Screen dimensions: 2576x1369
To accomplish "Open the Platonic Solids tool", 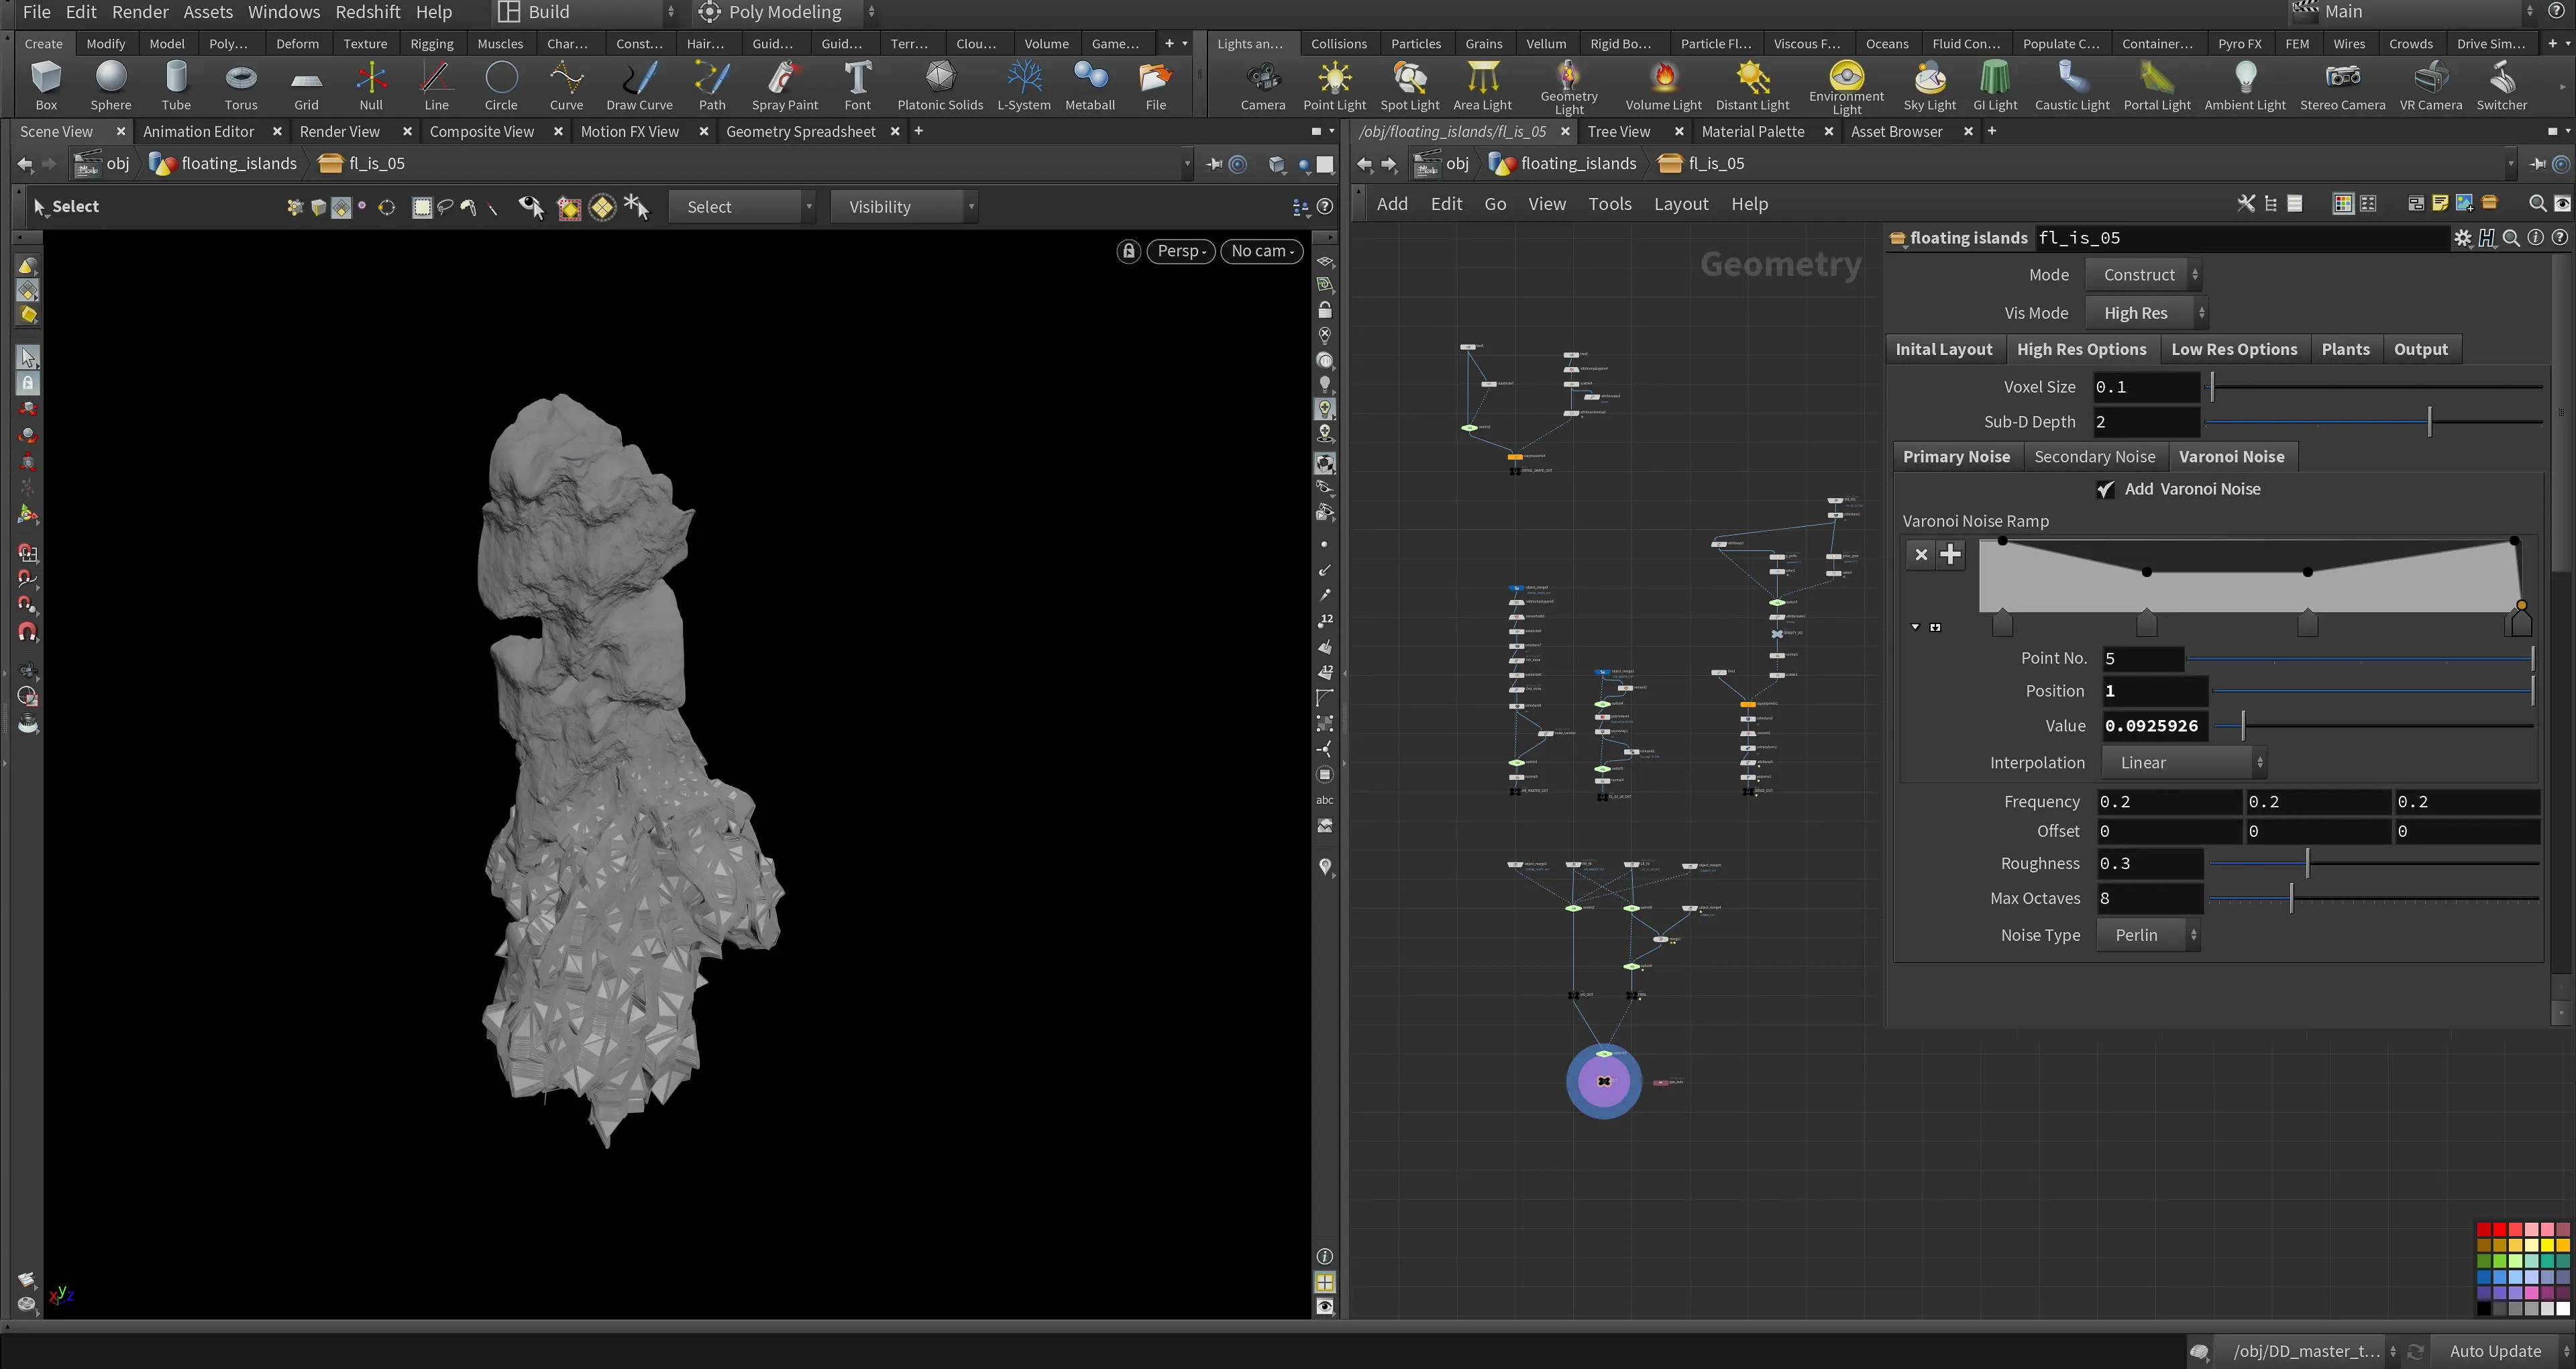I will (940, 85).
